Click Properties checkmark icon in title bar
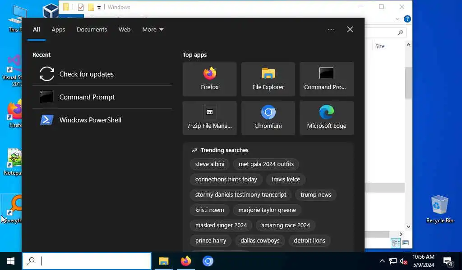Screen dimensions: 462x270 (x=80, y=7)
